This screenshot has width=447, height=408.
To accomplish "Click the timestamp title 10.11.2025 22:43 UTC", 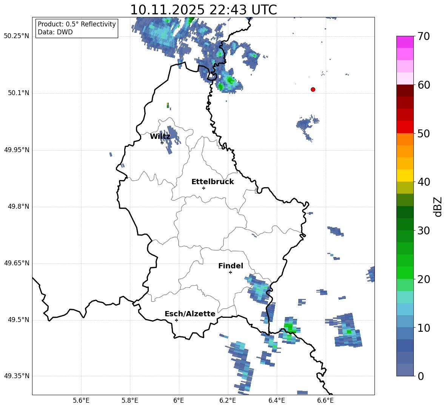I will coord(203,10).
